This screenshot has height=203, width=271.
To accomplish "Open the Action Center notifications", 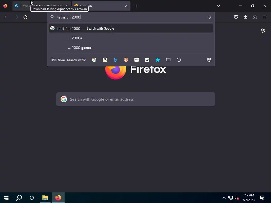I will (262, 198).
